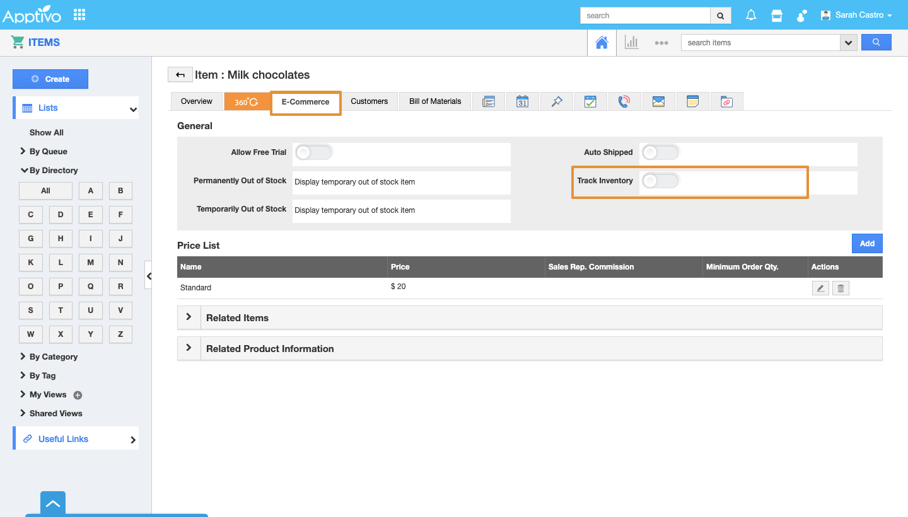Viewport: 908px width, 517px height.
Task: Switch to the Overview tab
Action: pos(197,101)
